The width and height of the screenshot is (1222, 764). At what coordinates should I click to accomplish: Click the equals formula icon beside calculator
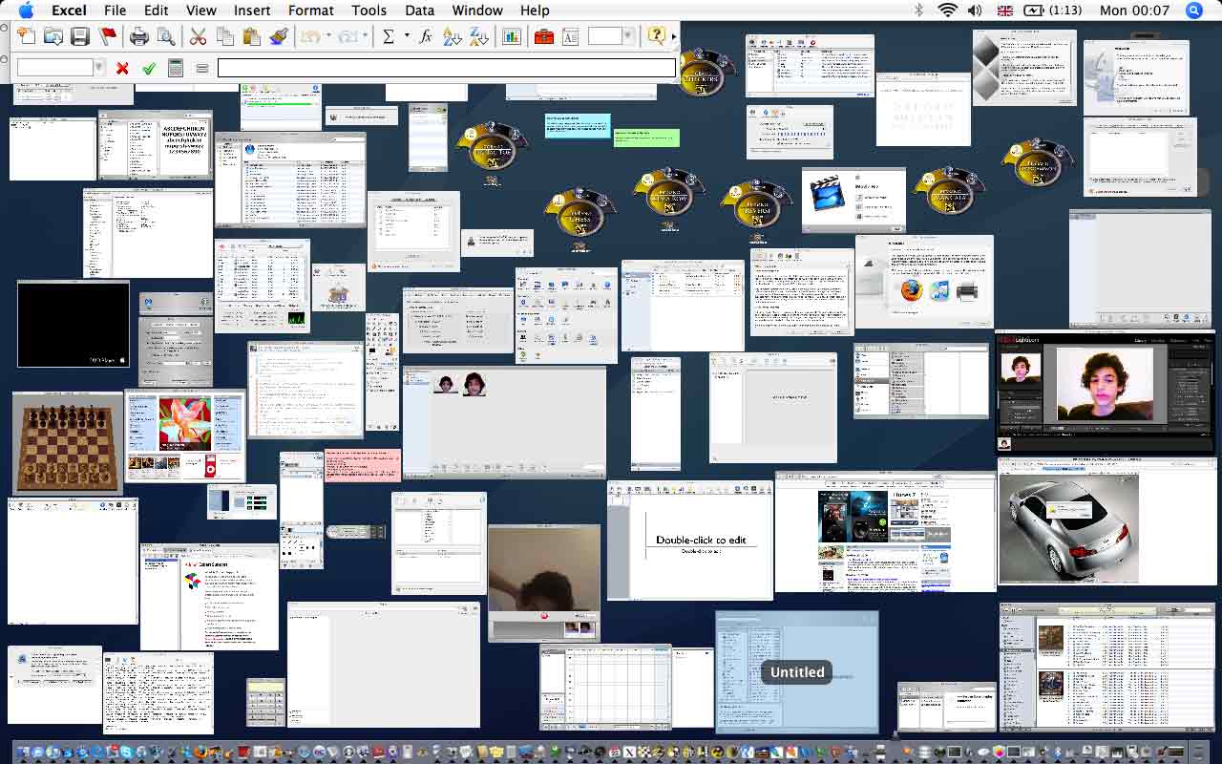coord(202,68)
